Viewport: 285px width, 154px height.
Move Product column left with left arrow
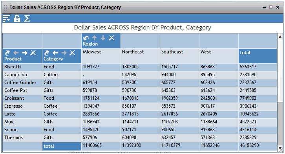(16, 53)
